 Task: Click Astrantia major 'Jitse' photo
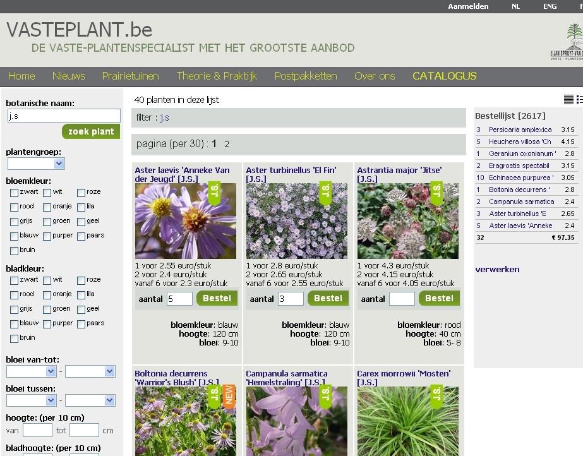pyautogui.click(x=408, y=221)
